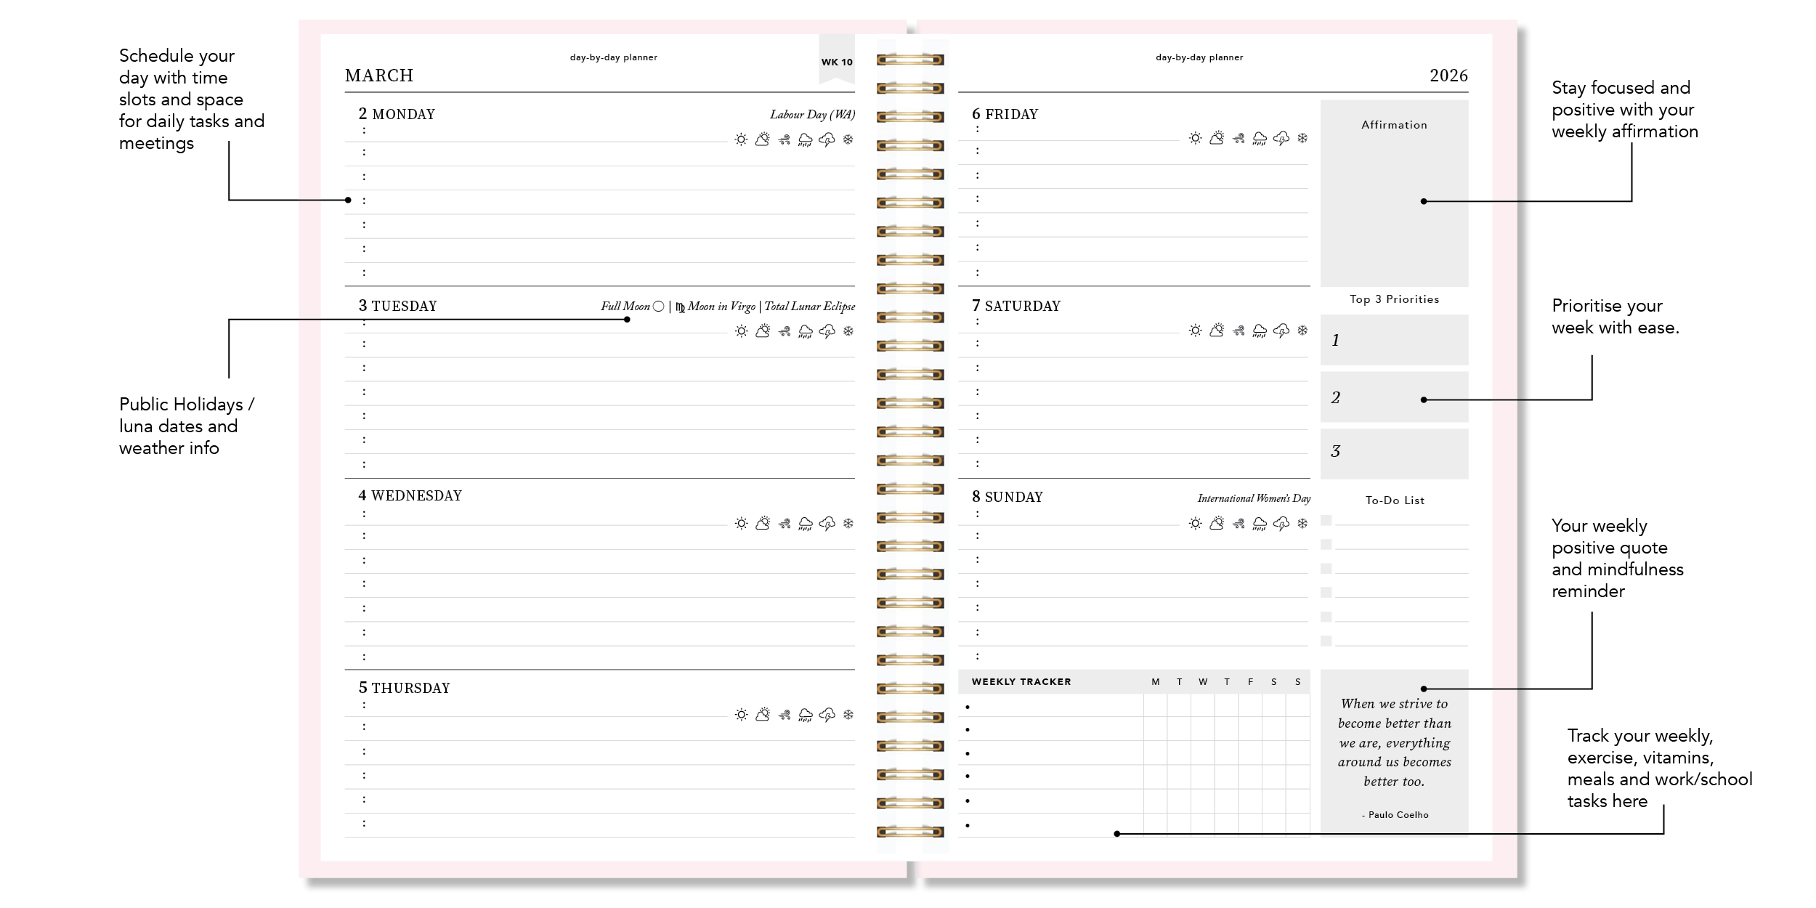Click the Weekly Tracker header label
This screenshot has height=908, width=1816.
1021,681
